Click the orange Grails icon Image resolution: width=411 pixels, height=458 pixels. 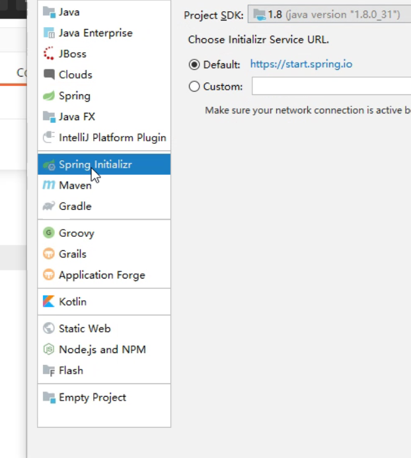(49, 253)
